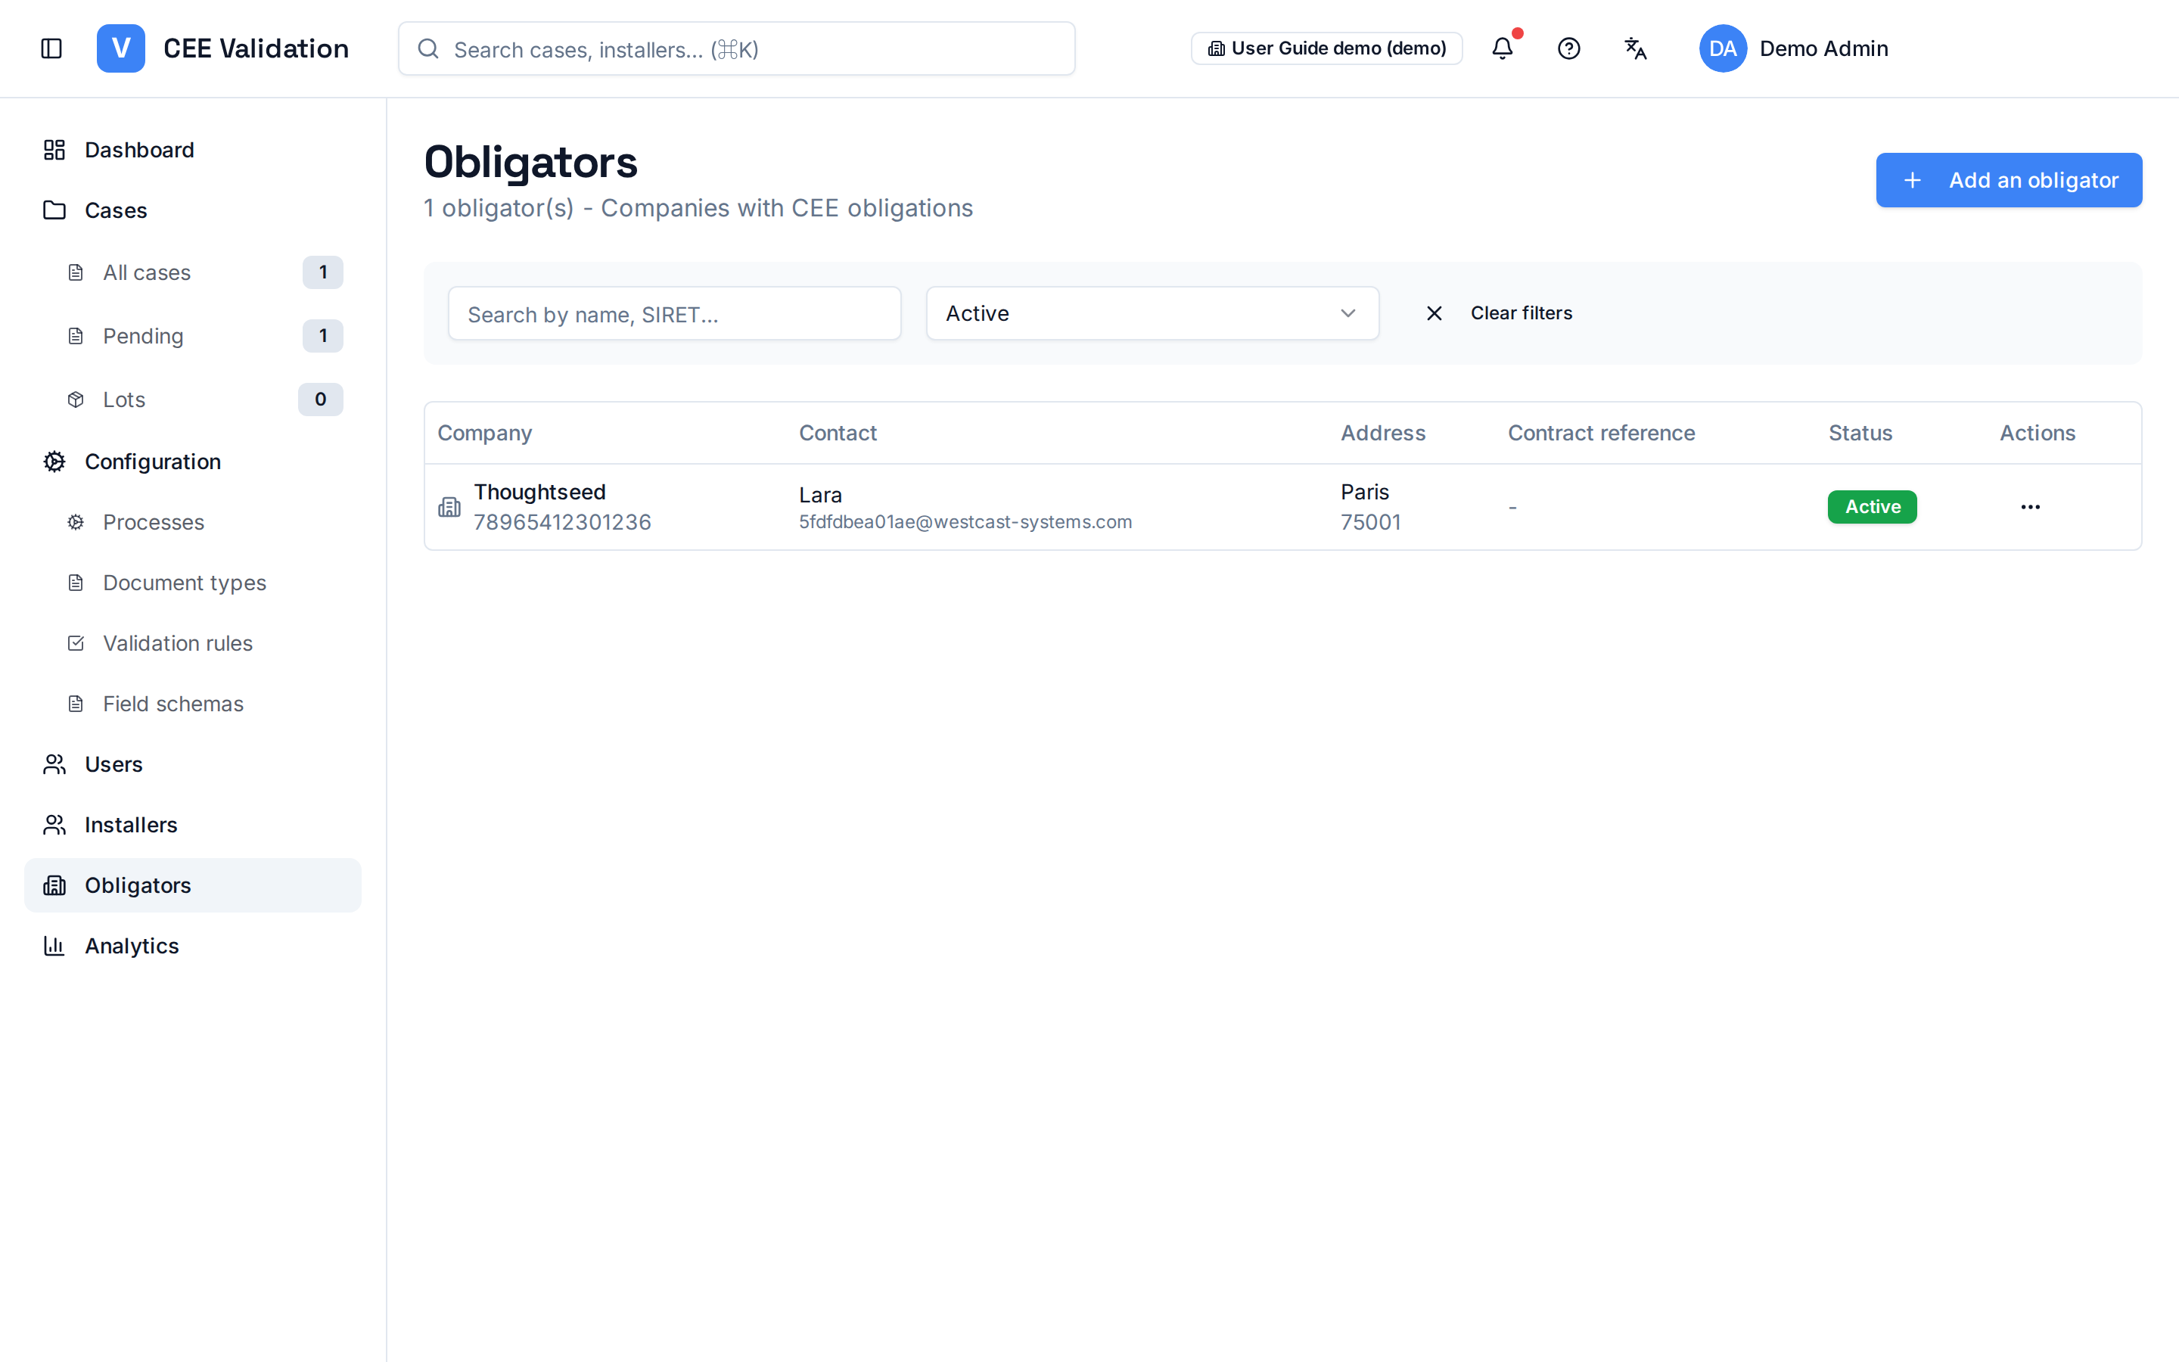Open Validation rules page
Image resolution: width=2179 pixels, height=1362 pixels.
tap(205, 643)
